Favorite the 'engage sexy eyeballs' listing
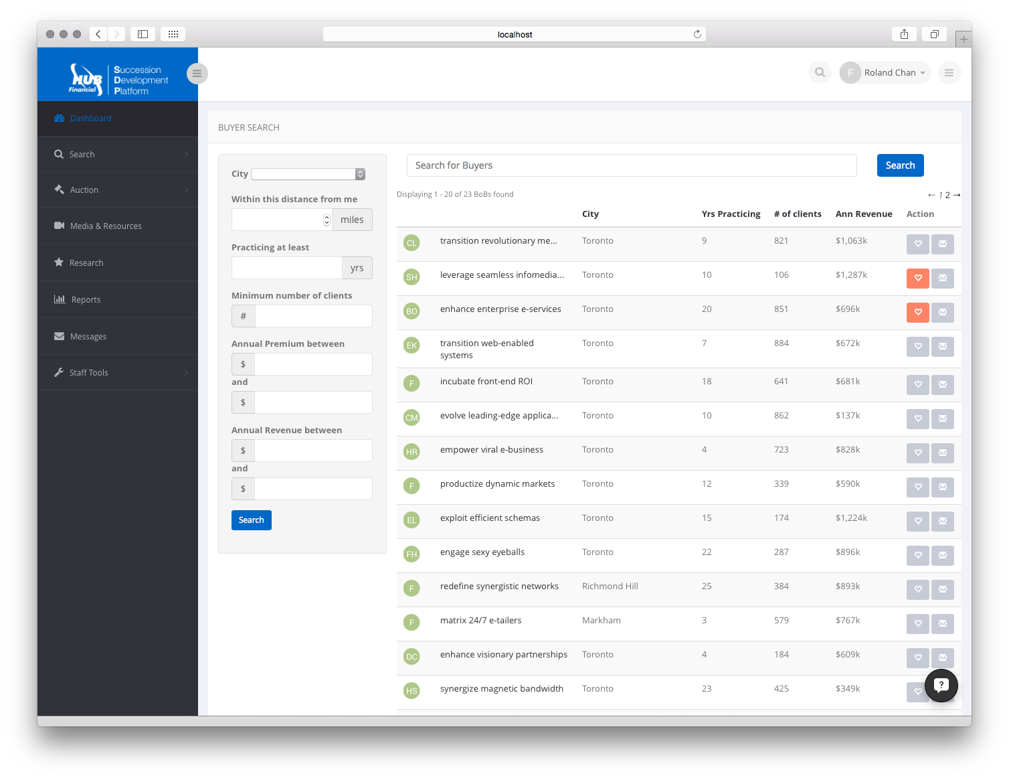Viewport: 1009px width, 780px height. point(918,556)
